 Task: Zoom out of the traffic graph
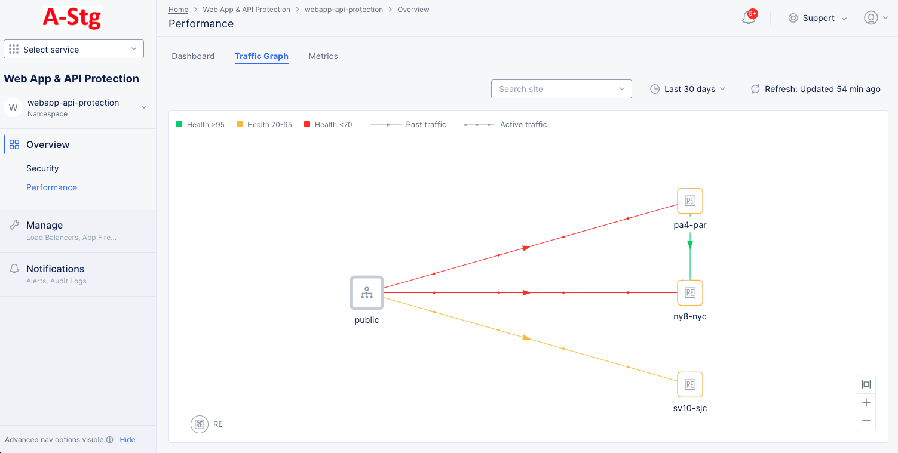pos(866,421)
